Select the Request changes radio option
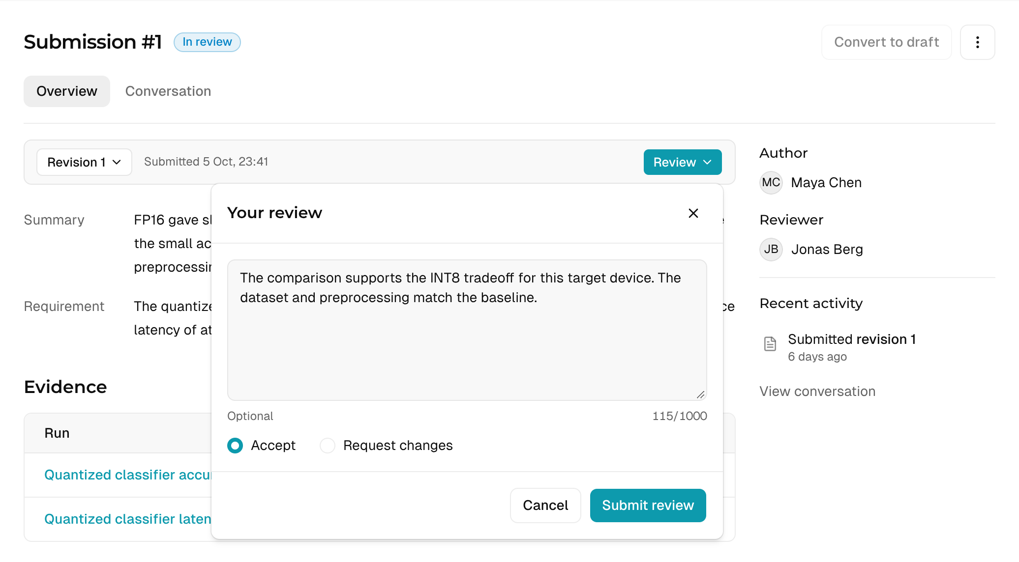The width and height of the screenshot is (1019, 562). click(328, 446)
